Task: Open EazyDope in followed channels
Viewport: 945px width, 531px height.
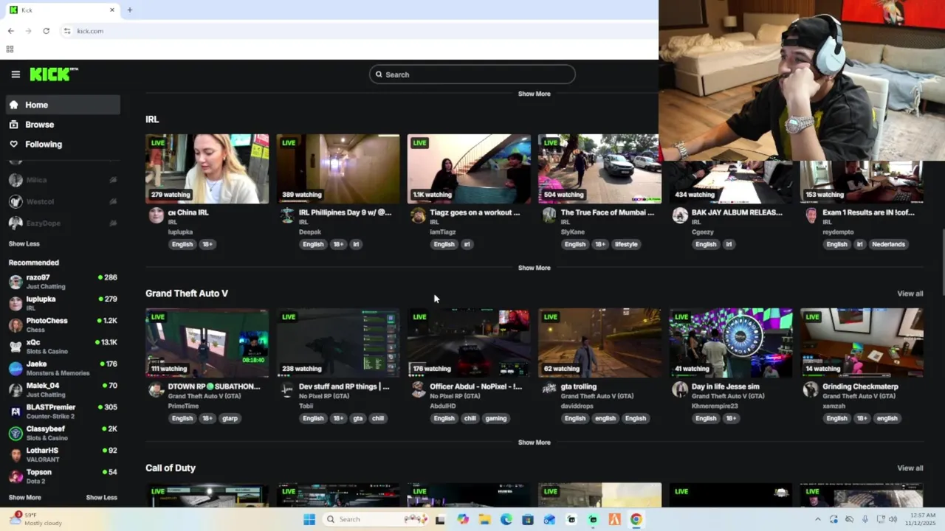Action: click(63, 223)
